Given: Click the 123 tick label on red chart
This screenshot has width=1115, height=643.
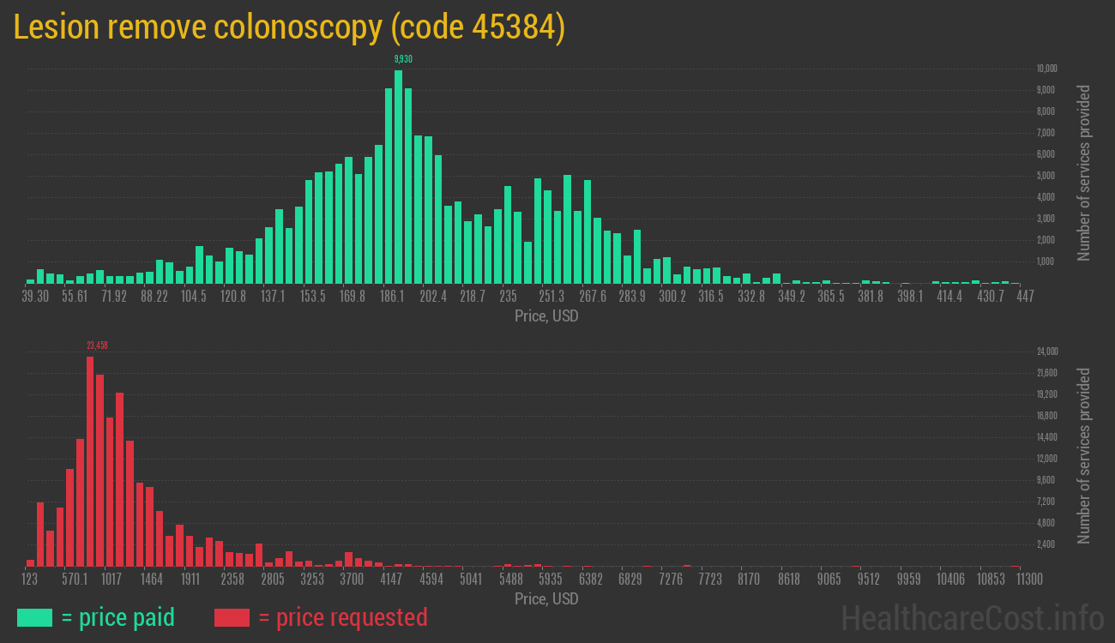Looking at the screenshot, I should point(29,580).
